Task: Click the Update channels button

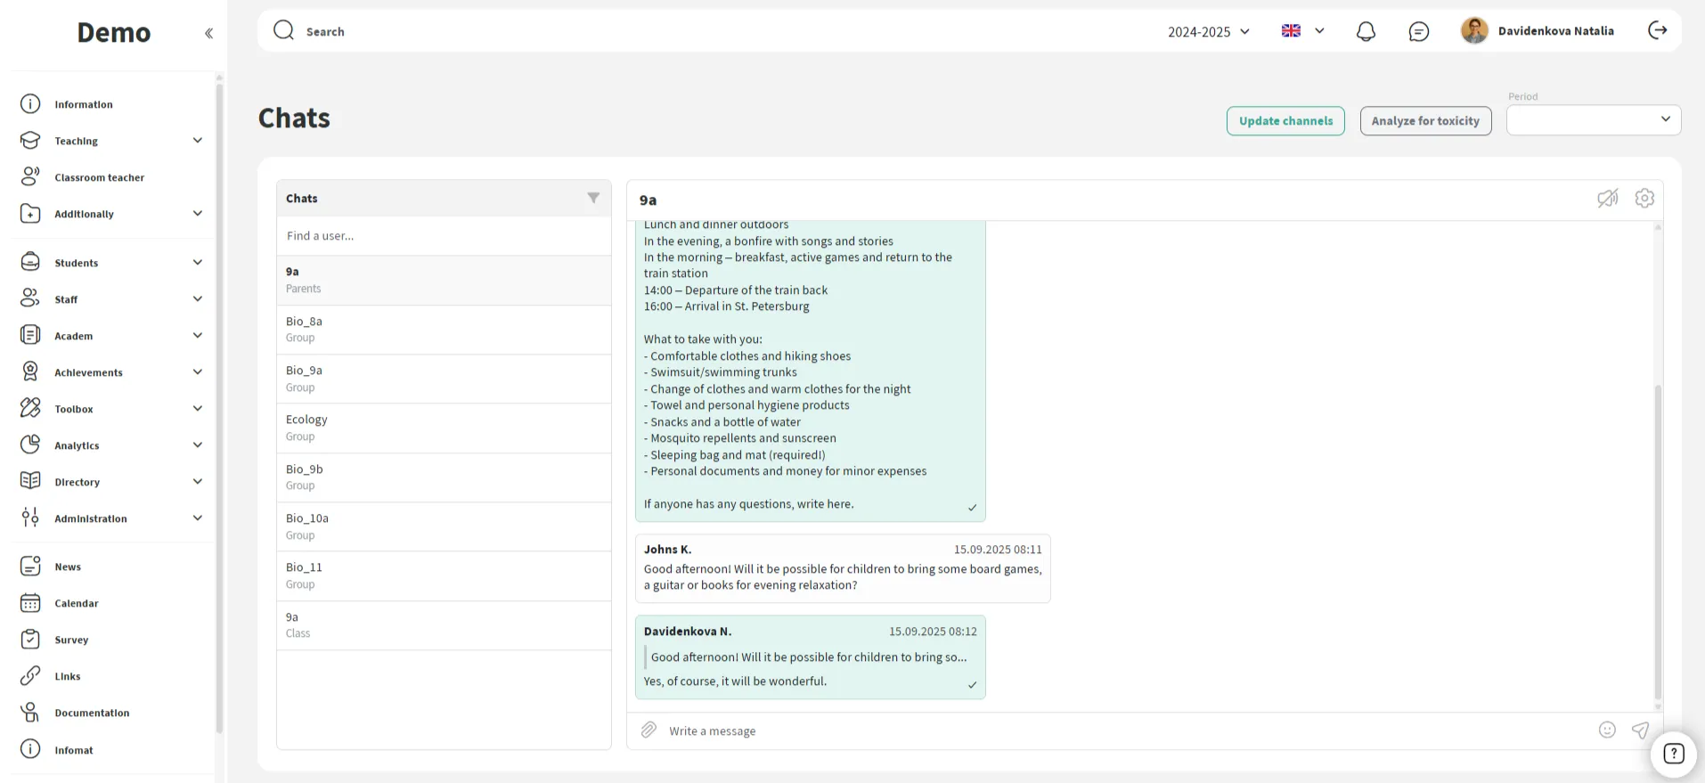Action: [x=1285, y=121]
